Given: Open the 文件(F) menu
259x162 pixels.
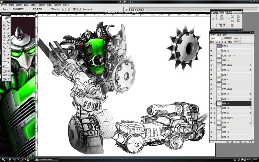Looking at the screenshot, I should pos(4,5).
